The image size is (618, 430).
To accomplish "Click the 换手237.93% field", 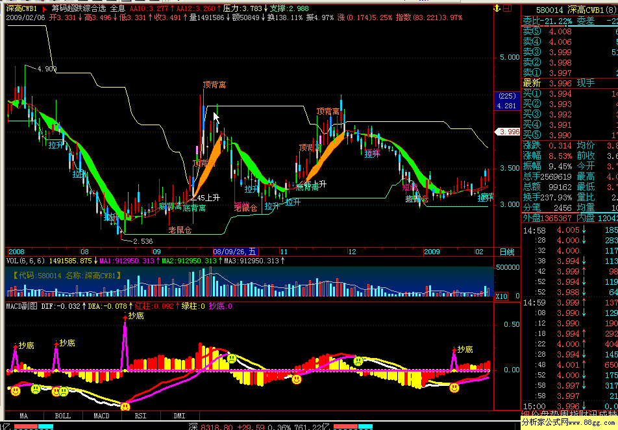I will coord(548,197).
